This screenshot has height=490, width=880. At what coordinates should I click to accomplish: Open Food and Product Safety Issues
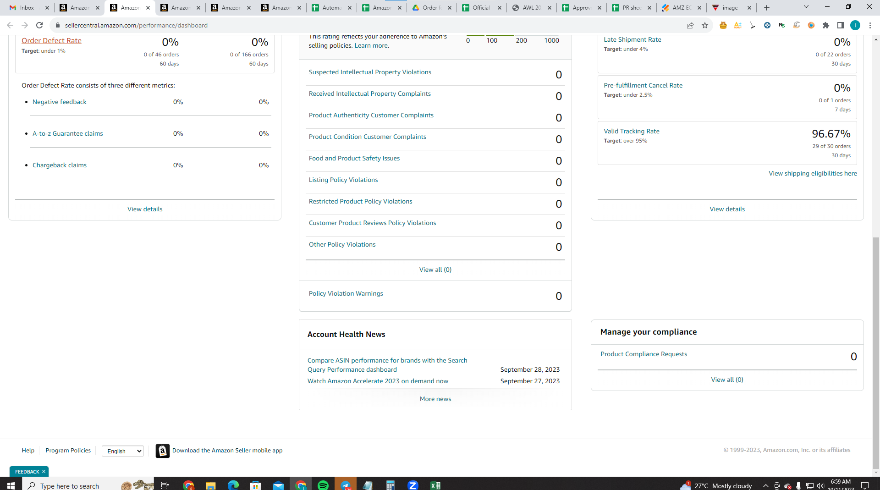click(354, 158)
